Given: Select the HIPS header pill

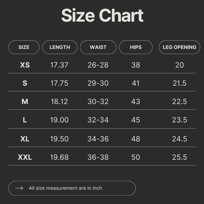Looking at the screenshot, I should (x=136, y=47).
